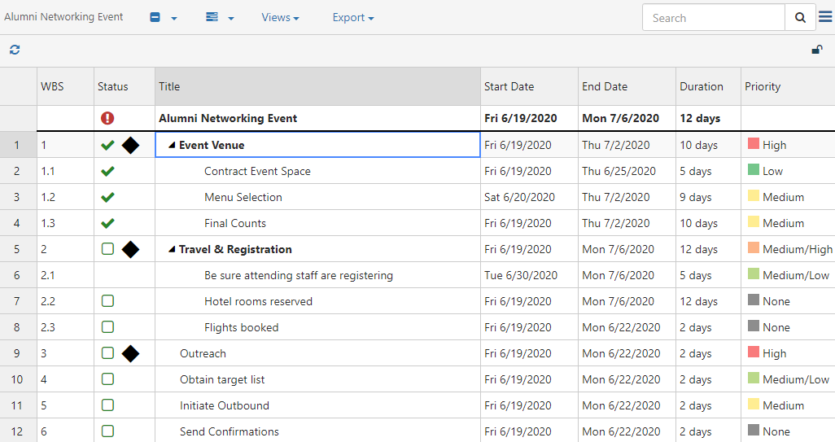Open the hamburger menu icon at top right
Viewport: 835px width, 442px height.
[825, 17]
